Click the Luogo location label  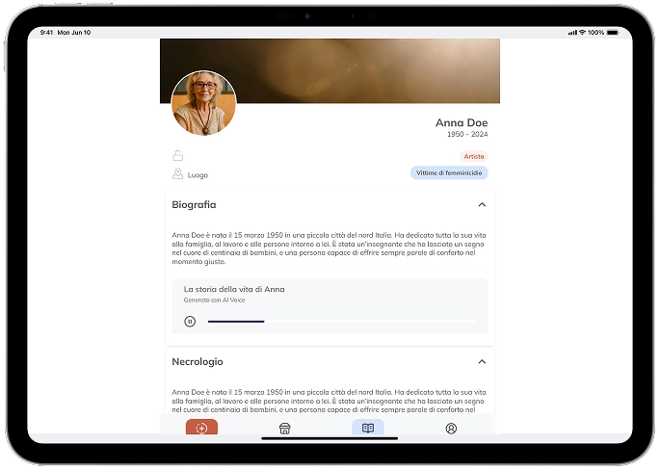(x=198, y=175)
